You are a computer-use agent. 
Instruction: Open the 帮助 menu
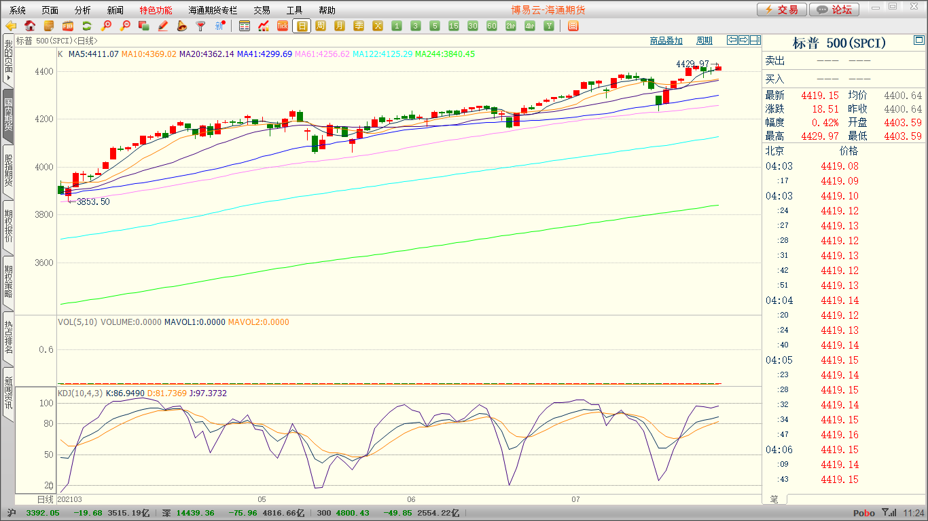click(x=327, y=10)
